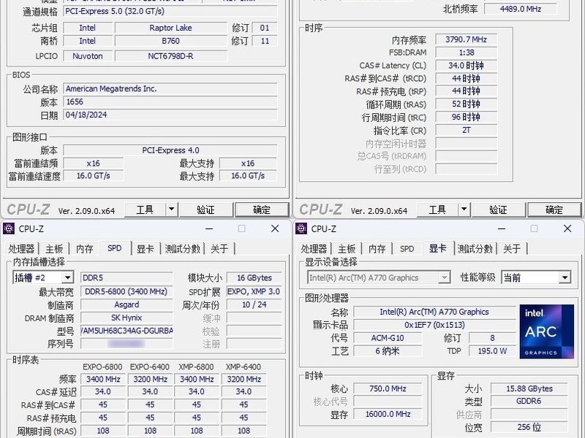Viewport: 585px width, 438px height.
Task: Click the DDR5-6800 (3400 MHz) bandwidth field
Action: pyautogui.click(x=127, y=291)
